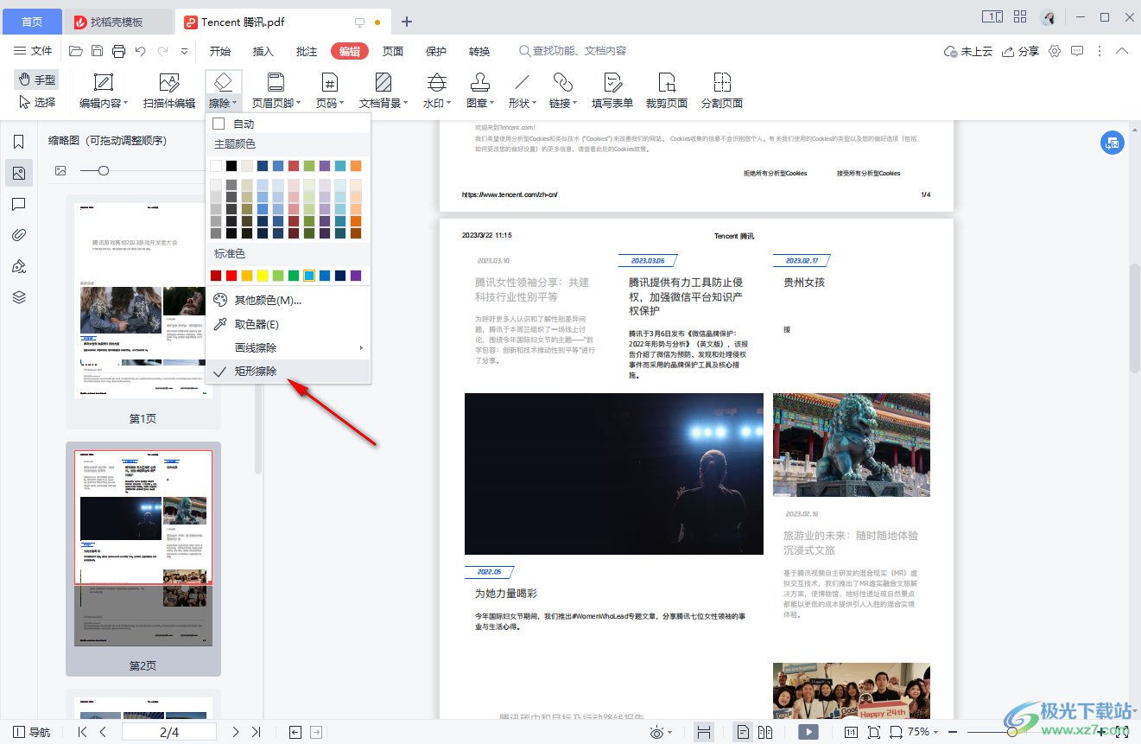This screenshot has width=1141, height=744.
Task: Open the Bookmark panel in sidebar
Action: [x=19, y=143]
